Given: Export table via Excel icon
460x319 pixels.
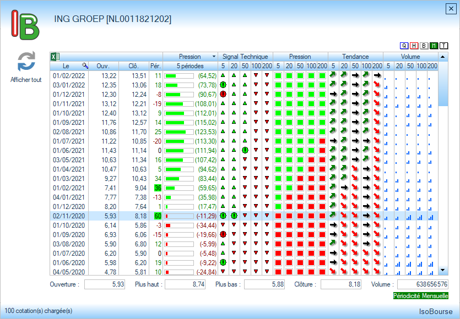Looking at the screenshot, I should point(55,57).
